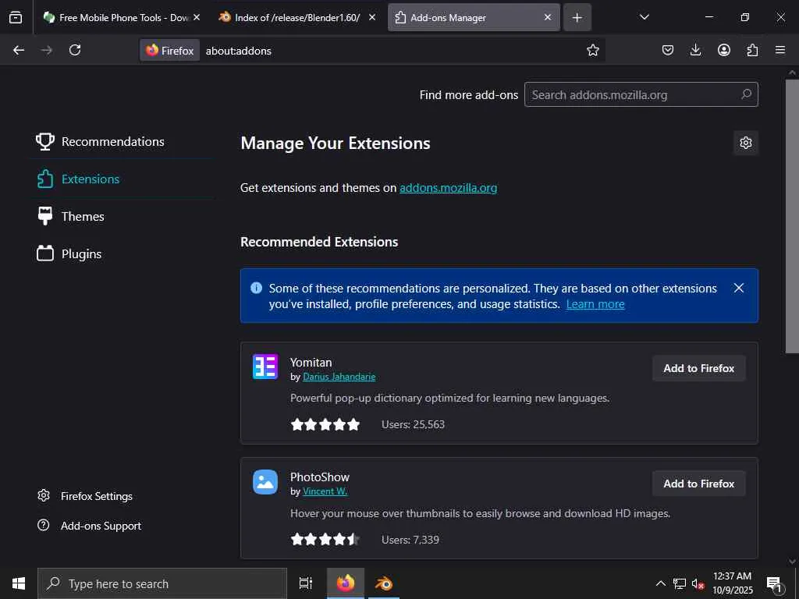Select Extensions in the sidebar
The image size is (799, 599).
(x=78, y=179)
